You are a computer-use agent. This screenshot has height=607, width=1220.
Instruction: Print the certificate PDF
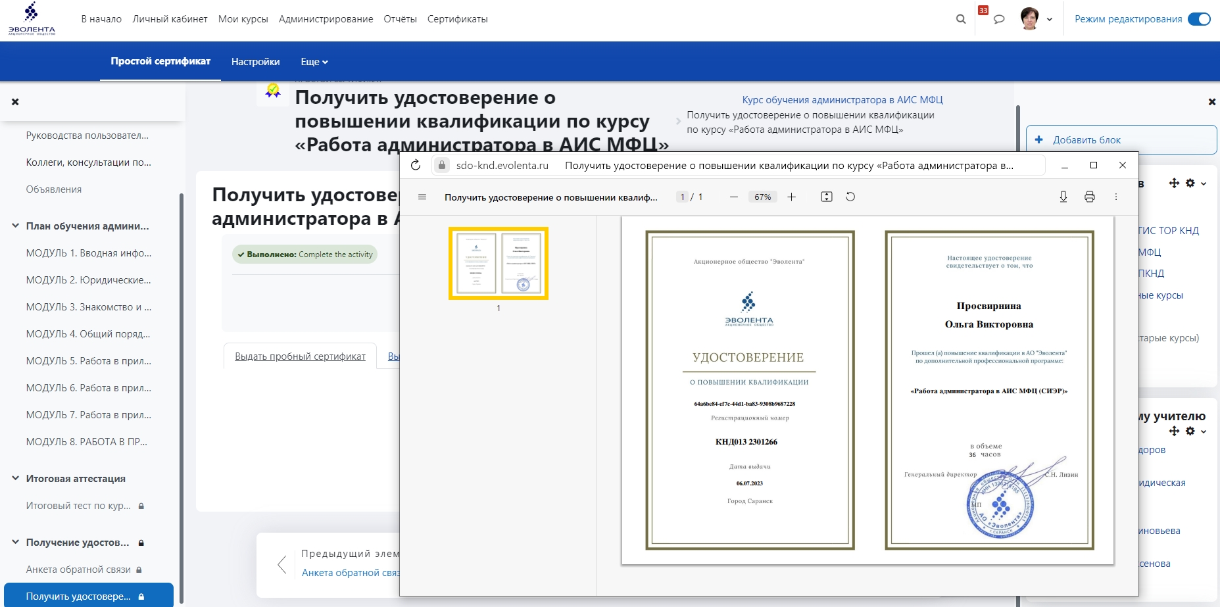pos(1090,197)
